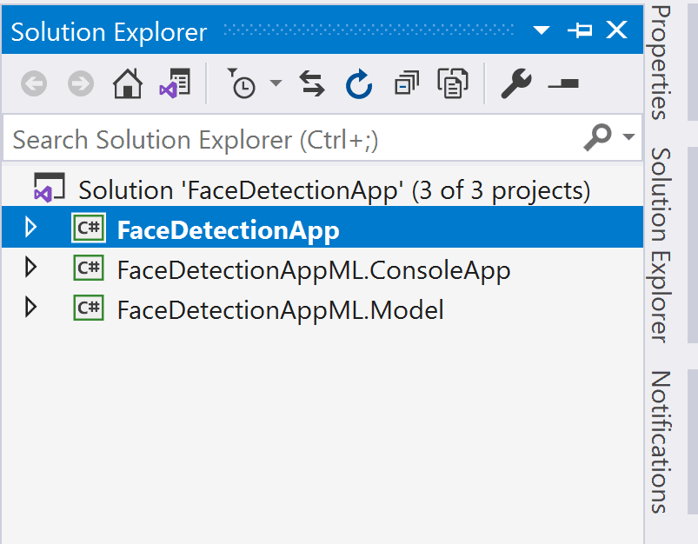The height and width of the screenshot is (544, 698).
Task: Click the Preview Selected Items icon
Action: (x=562, y=84)
